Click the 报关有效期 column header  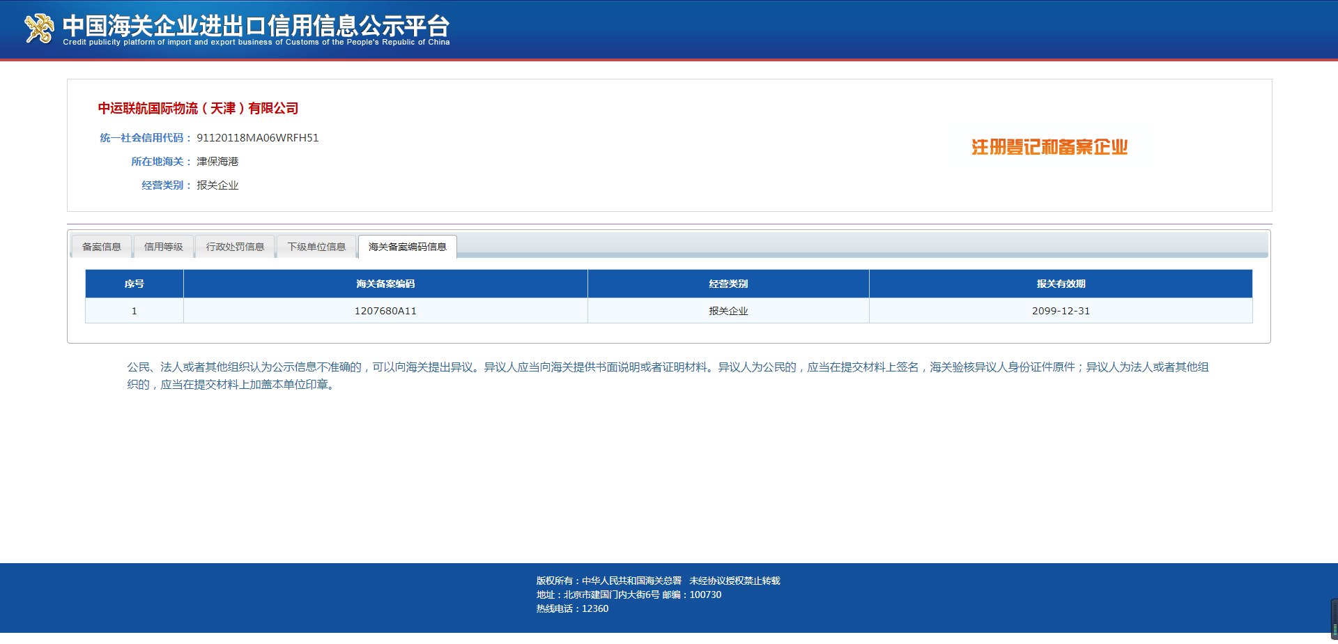click(x=1061, y=284)
